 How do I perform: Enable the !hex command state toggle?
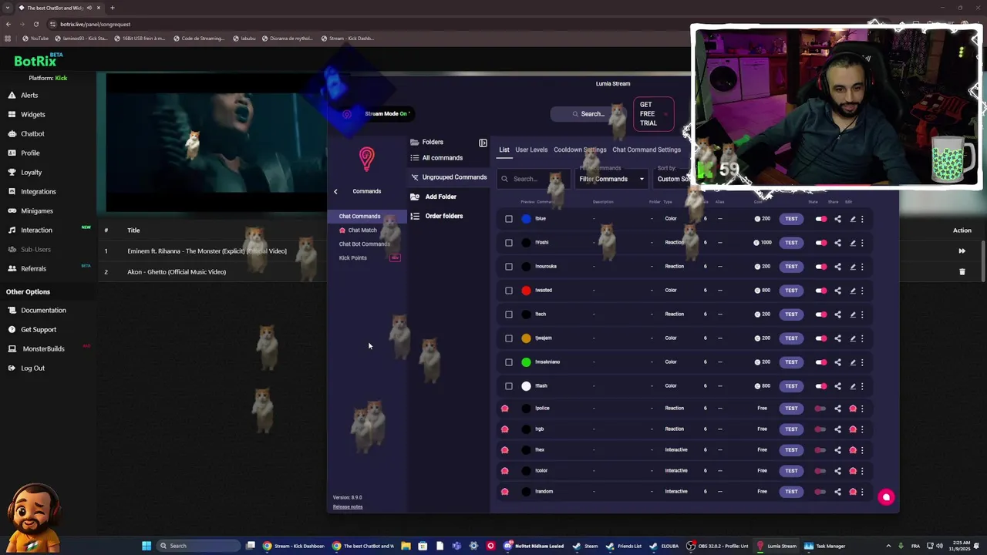pyautogui.click(x=821, y=450)
